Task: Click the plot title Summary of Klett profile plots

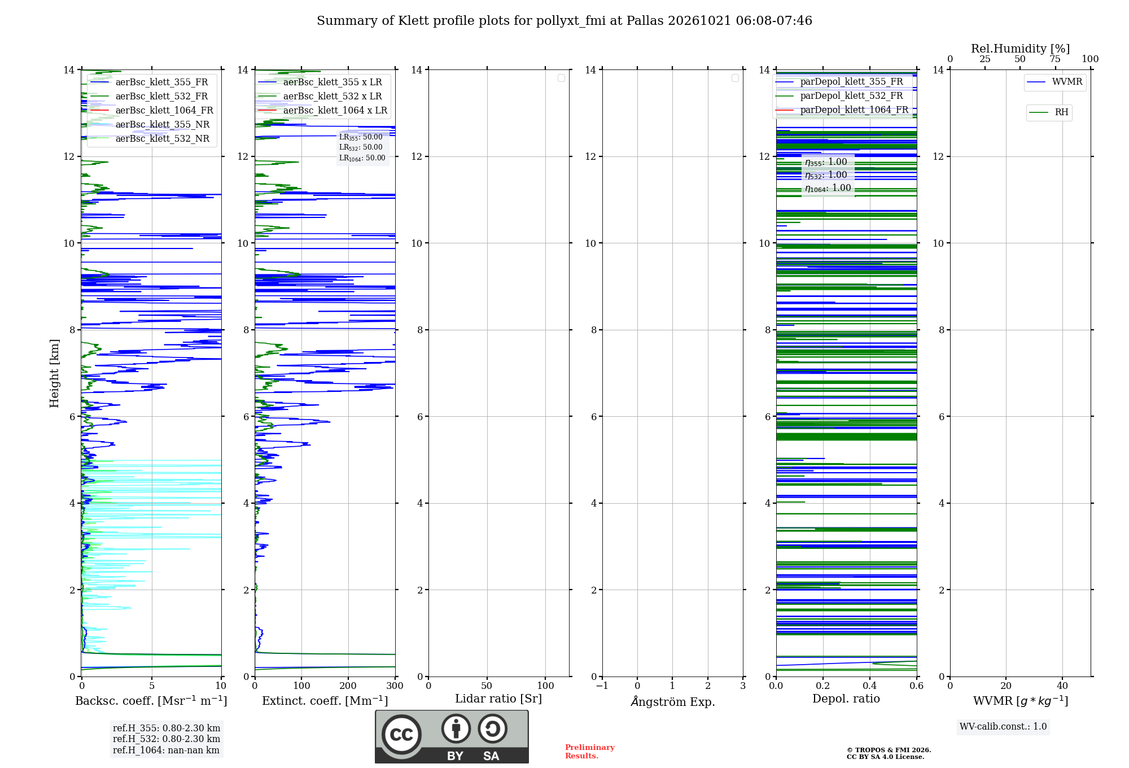Action: click(564, 21)
